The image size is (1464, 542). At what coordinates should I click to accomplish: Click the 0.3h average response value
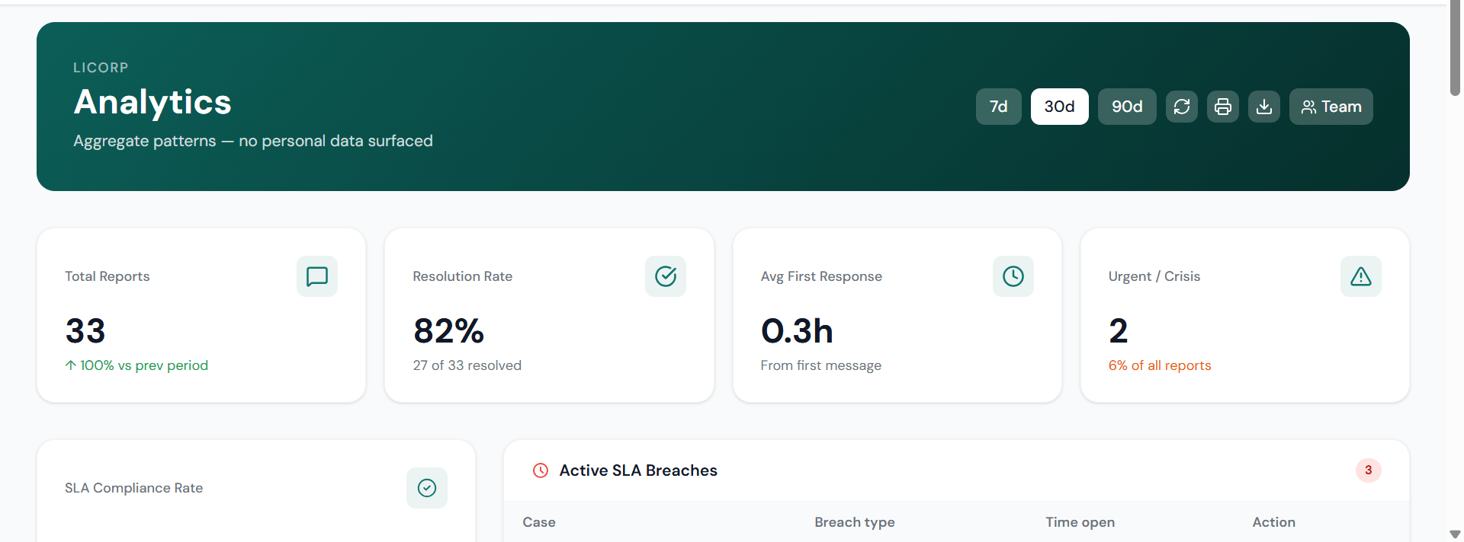797,331
